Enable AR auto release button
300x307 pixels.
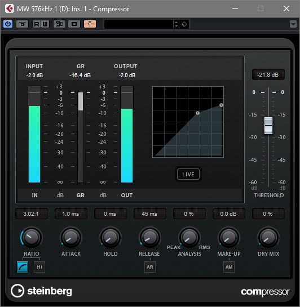point(150,267)
